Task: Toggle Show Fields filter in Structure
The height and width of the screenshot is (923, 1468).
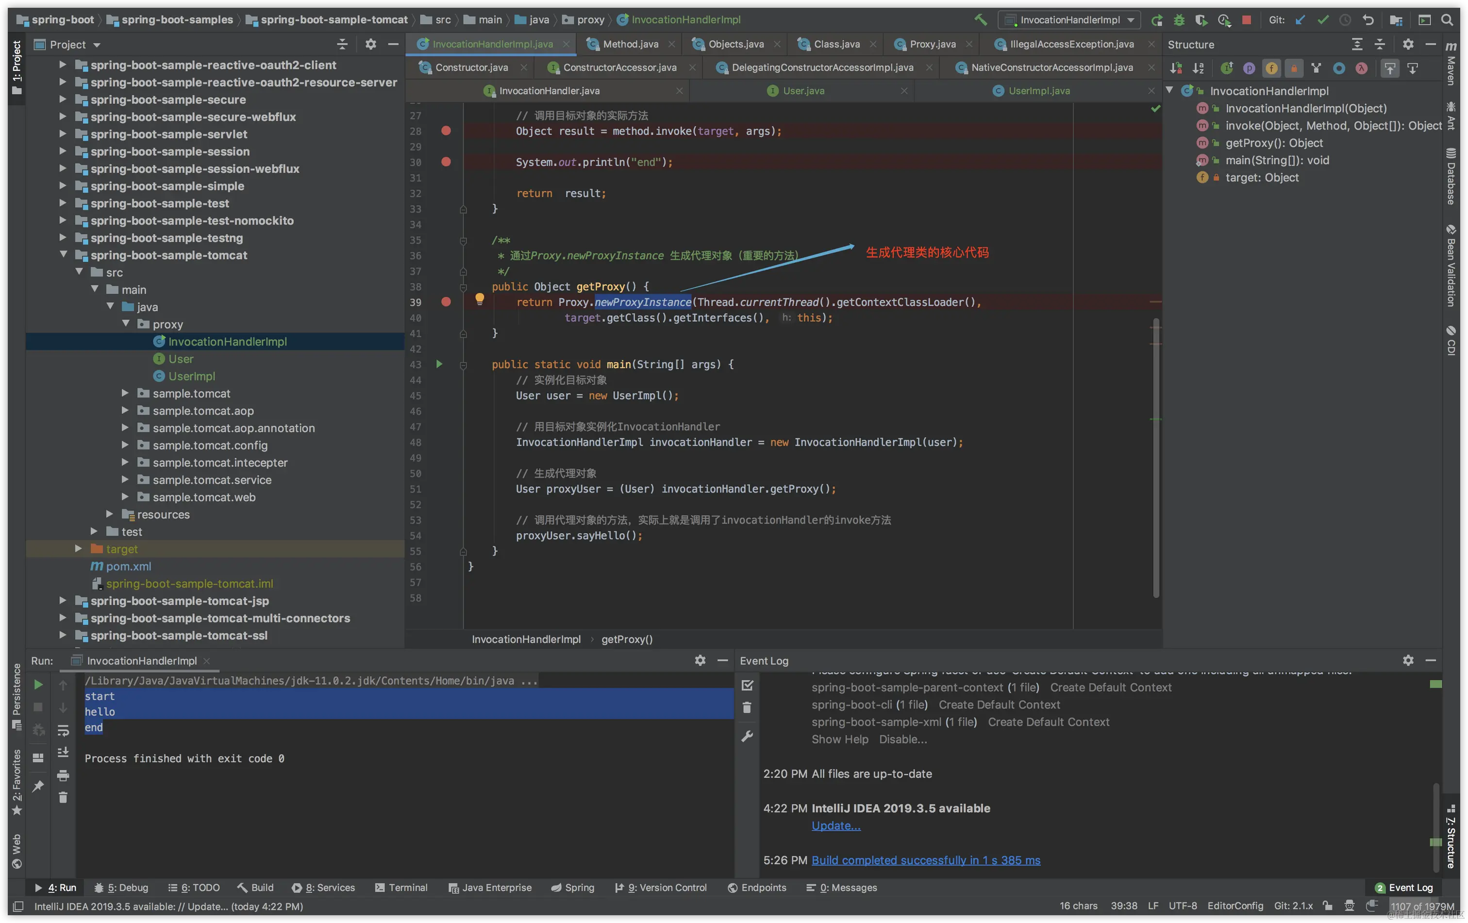Action: (1271, 68)
